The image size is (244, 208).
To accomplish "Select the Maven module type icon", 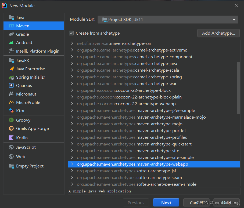I will pos(11,25).
